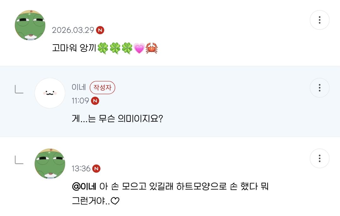340x216 pixels.
Task: Click red N badge beside 11:09
Action: coord(95,101)
